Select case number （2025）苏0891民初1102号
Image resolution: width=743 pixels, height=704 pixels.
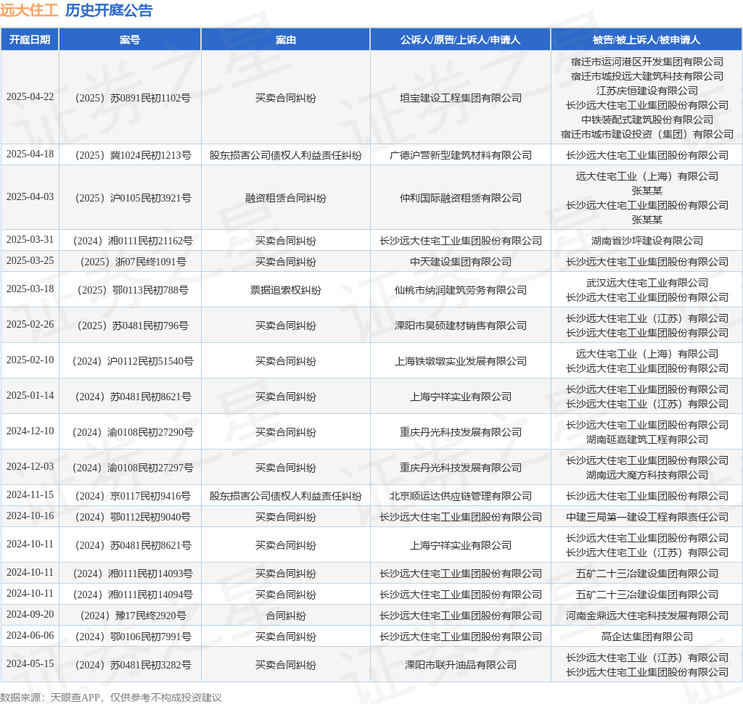pyautogui.click(x=130, y=98)
